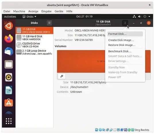This screenshot has width=155, height=134.
Task: Click the VirtualBox mouse integration status icon
Action: pos(129,130)
